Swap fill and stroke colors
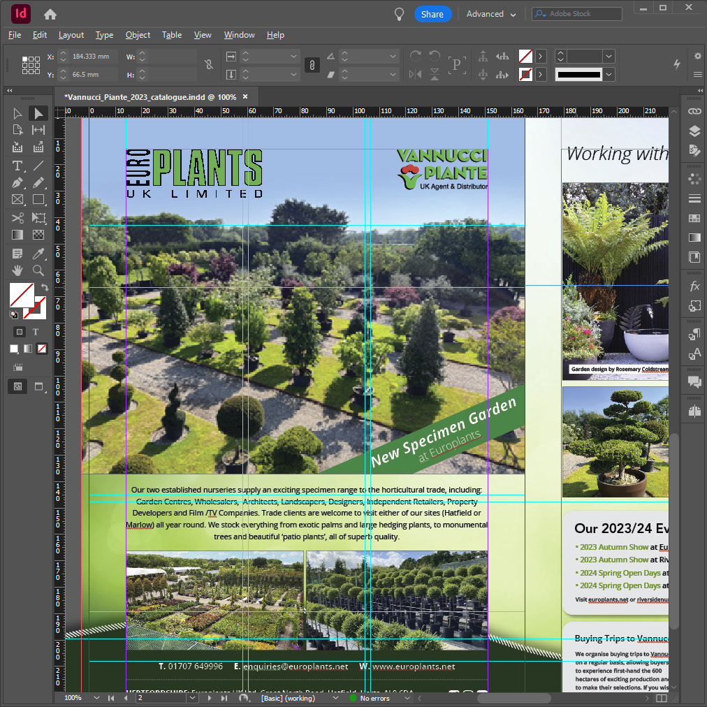This screenshot has width=707, height=707. tap(44, 287)
